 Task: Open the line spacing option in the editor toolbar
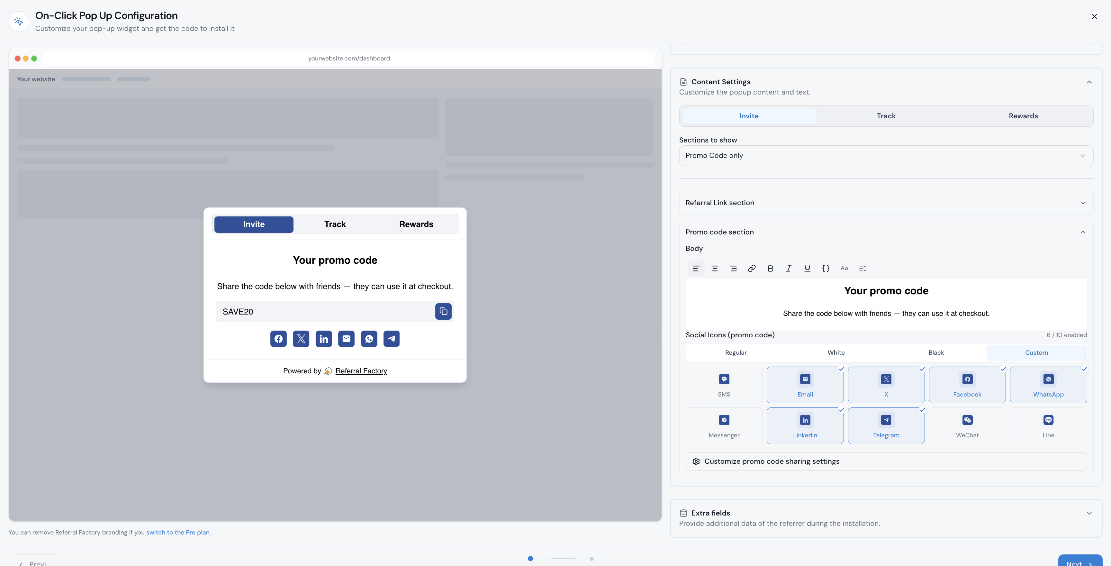point(863,268)
